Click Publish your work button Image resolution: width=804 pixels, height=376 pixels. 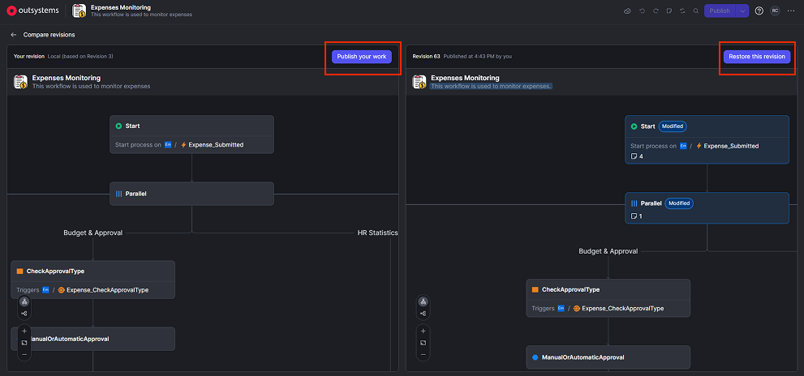pyautogui.click(x=362, y=57)
